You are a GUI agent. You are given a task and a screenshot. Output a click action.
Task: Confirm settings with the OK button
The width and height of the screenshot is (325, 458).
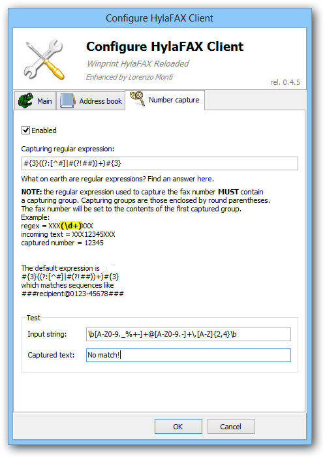pos(178,427)
